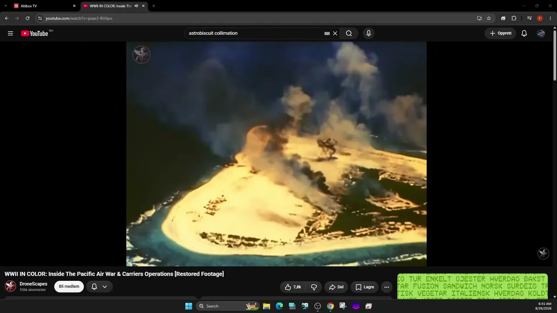The height and width of the screenshot is (313, 557).
Task: Open the DroneScapes channel name link
Action: (34, 284)
